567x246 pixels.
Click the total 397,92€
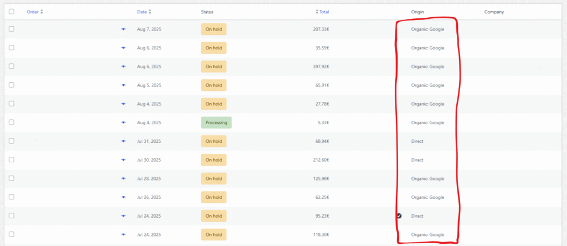point(321,66)
